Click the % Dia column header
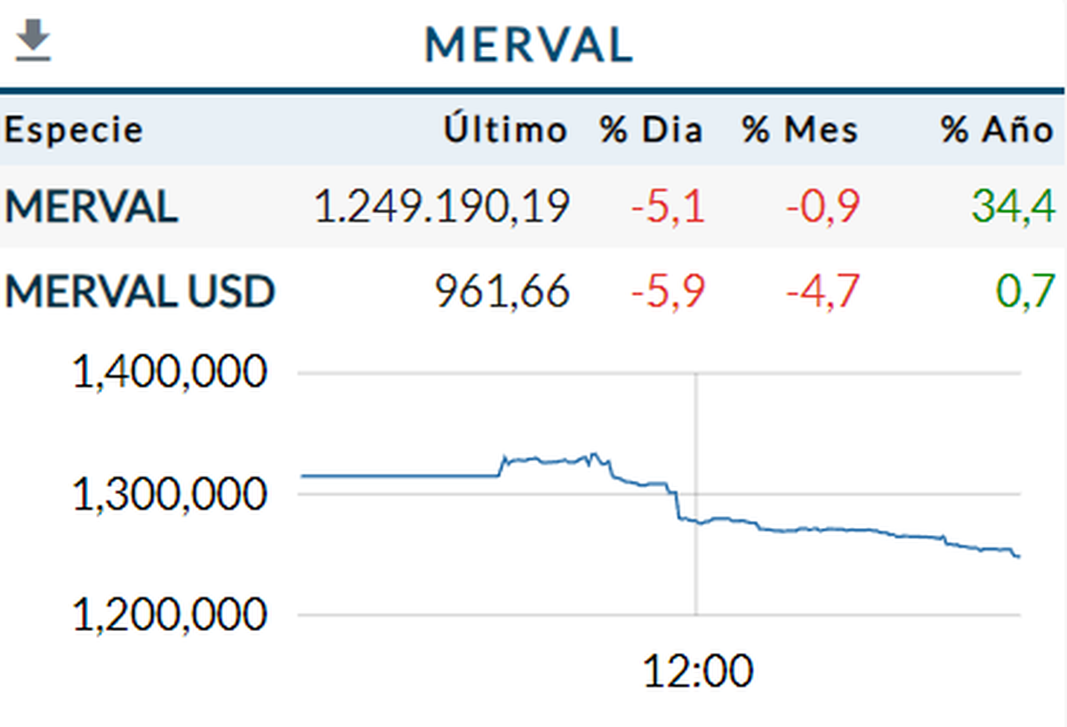 tap(651, 131)
